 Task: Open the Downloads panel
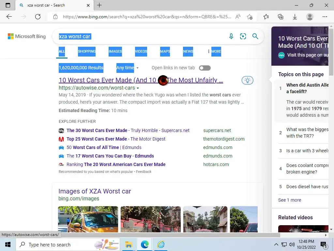(x=295, y=17)
